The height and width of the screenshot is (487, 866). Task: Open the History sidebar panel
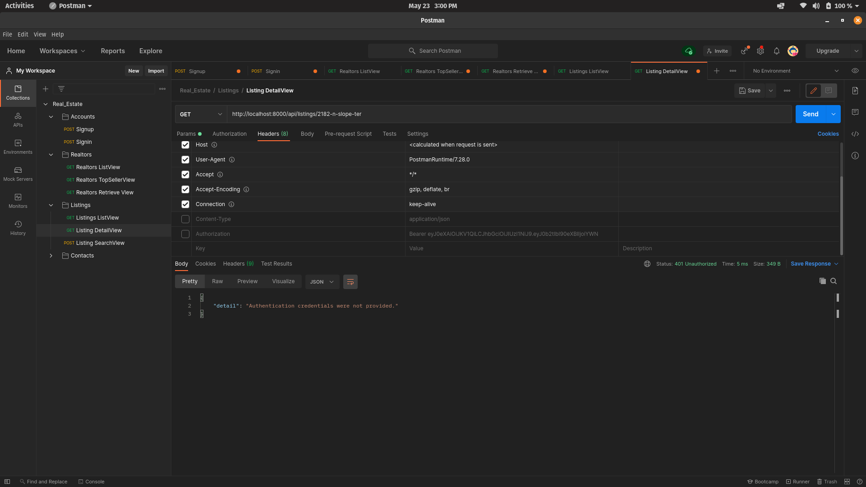coord(18,228)
